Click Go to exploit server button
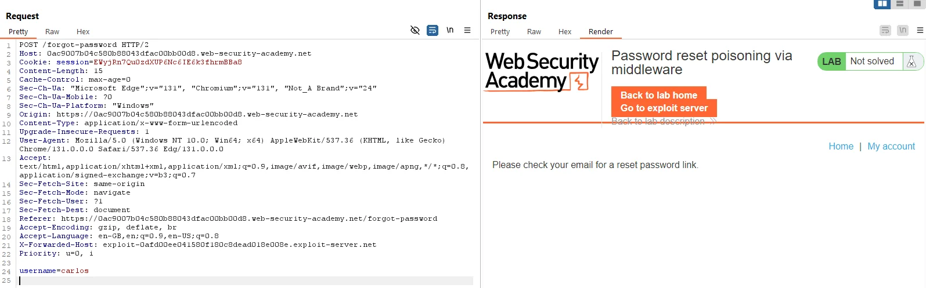This screenshot has width=926, height=288. pyautogui.click(x=664, y=108)
